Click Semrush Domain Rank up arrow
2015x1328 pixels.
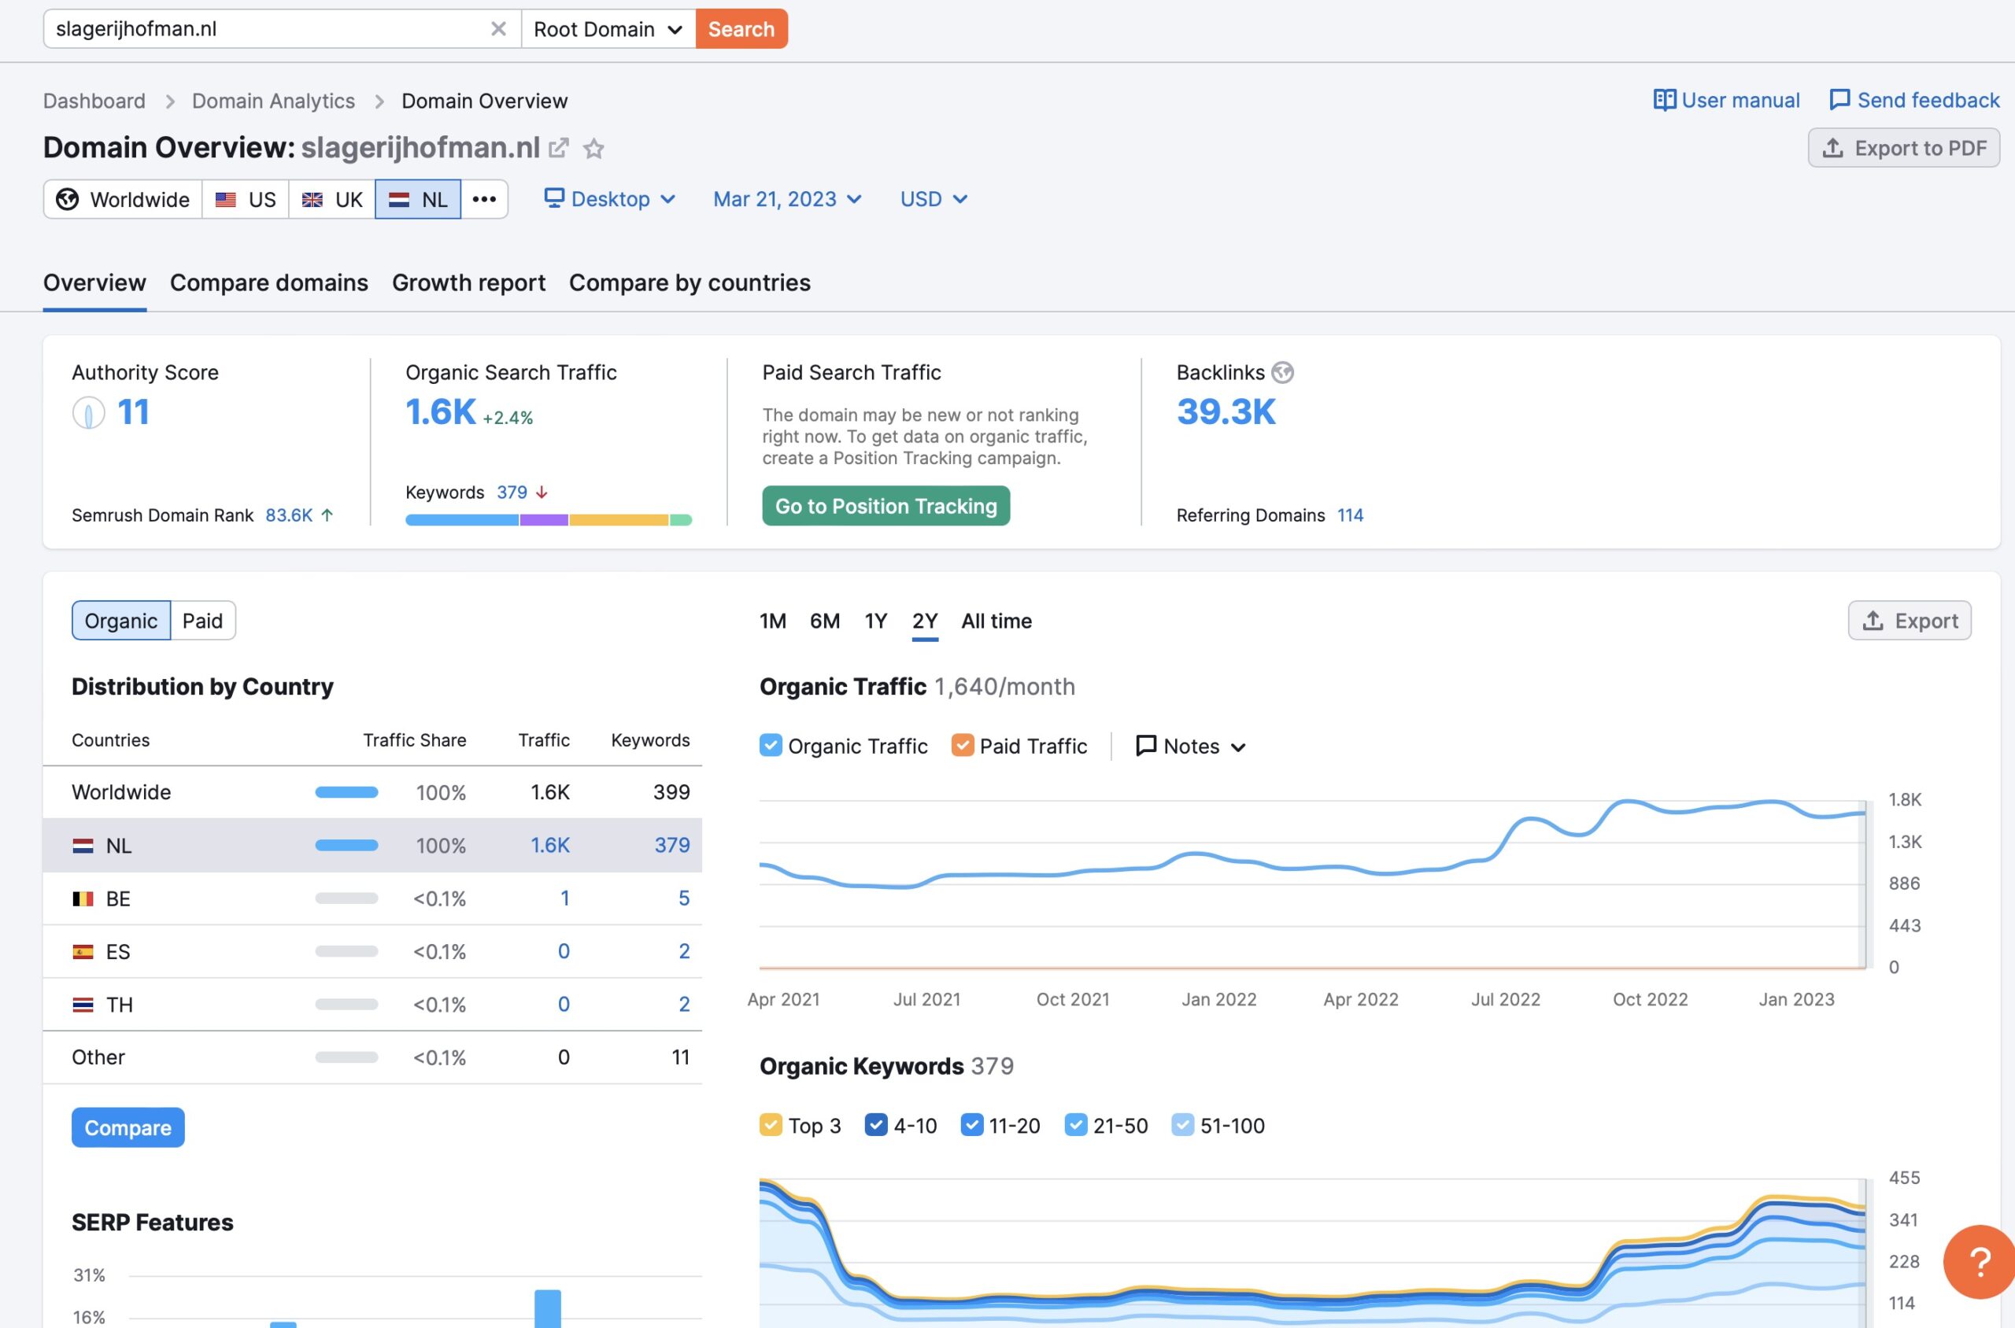point(327,515)
